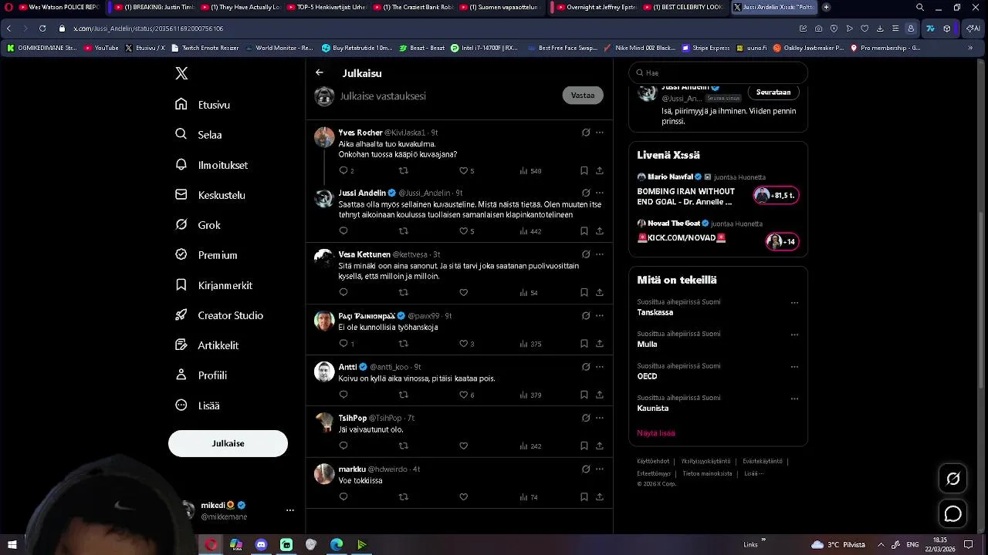Image resolution: width=988 pixels, height=555 pixels.
Task: Reply to Vesa Kettunen's comment
Action: tap(343, 292)
